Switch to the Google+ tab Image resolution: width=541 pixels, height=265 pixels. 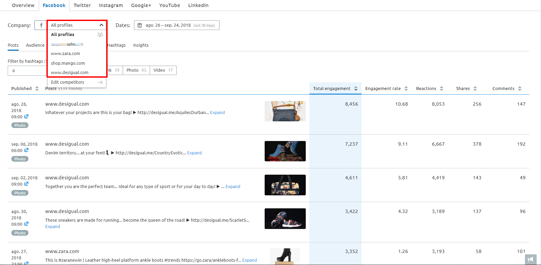pos(141,5)
